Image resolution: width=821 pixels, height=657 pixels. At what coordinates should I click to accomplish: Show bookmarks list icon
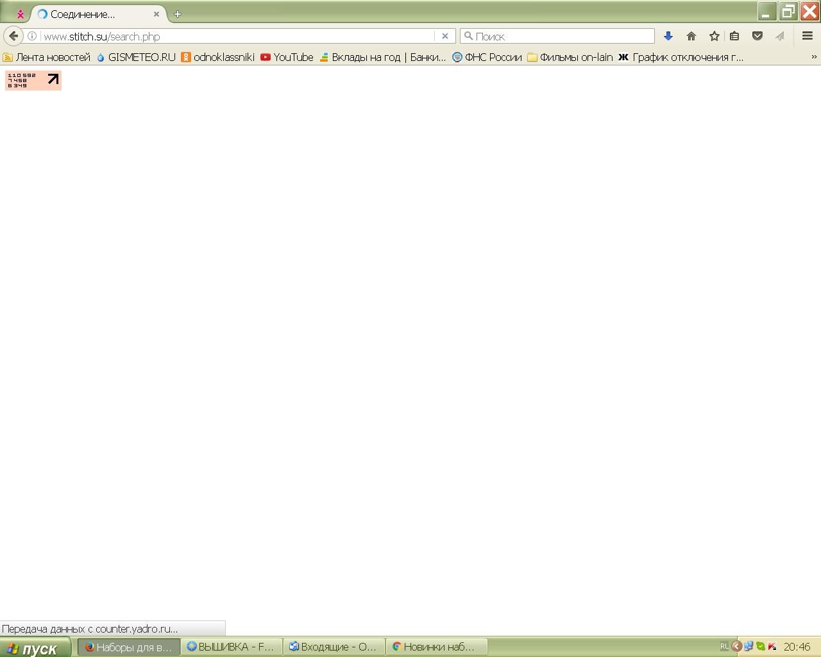pos(734,36)
